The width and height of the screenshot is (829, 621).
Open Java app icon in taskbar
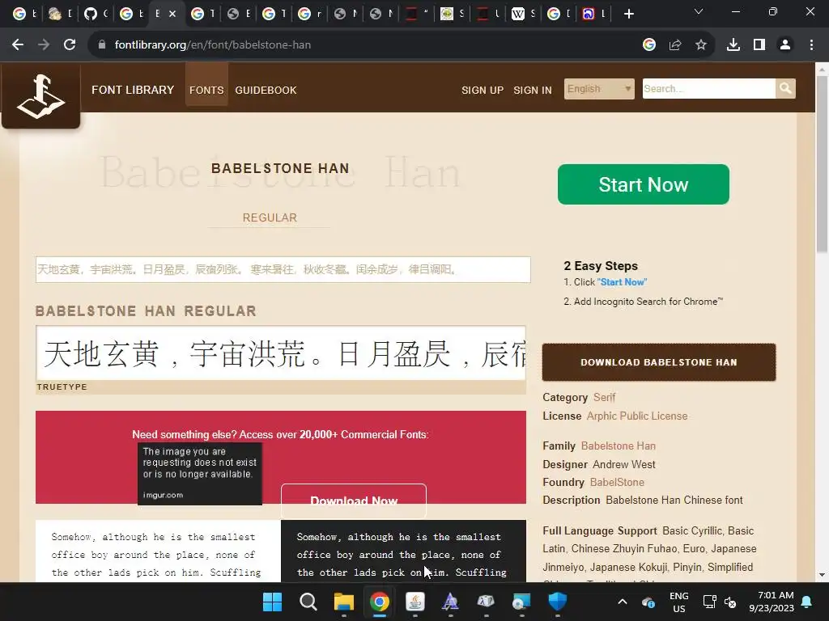(415, 602)
